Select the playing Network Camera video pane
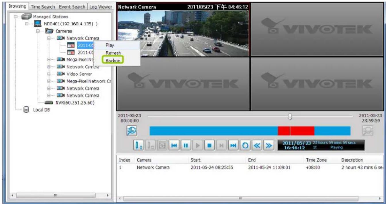 tap(183, 30)
